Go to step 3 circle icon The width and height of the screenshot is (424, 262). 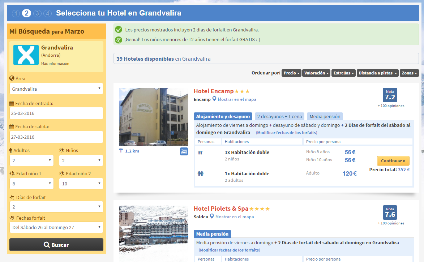pyautogui.click(x=37, y=13)
